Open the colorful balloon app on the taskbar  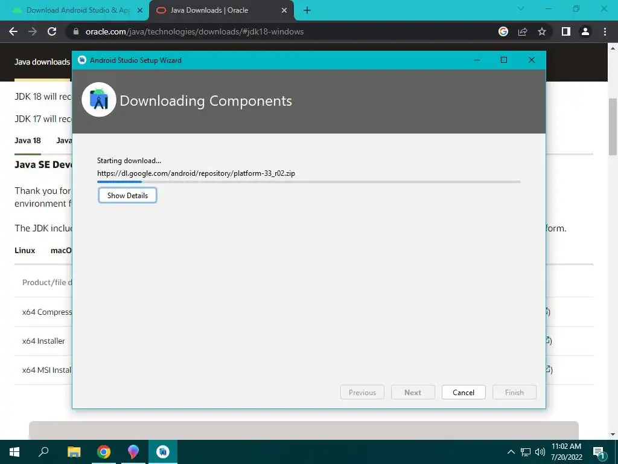tap(133, 452)
